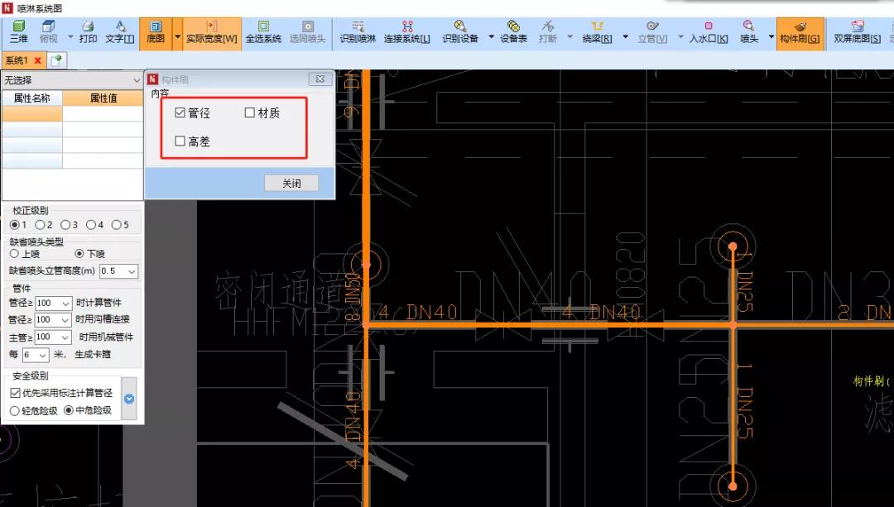This screenshot has height=507, width=894.
Task: Close the 构件刷 dialog via X
Action: [320, 79]
